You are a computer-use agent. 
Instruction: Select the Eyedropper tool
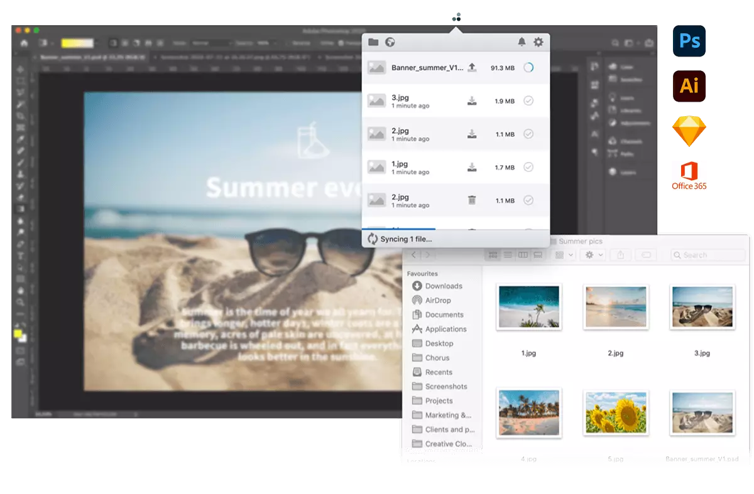[x=20, y=139]
